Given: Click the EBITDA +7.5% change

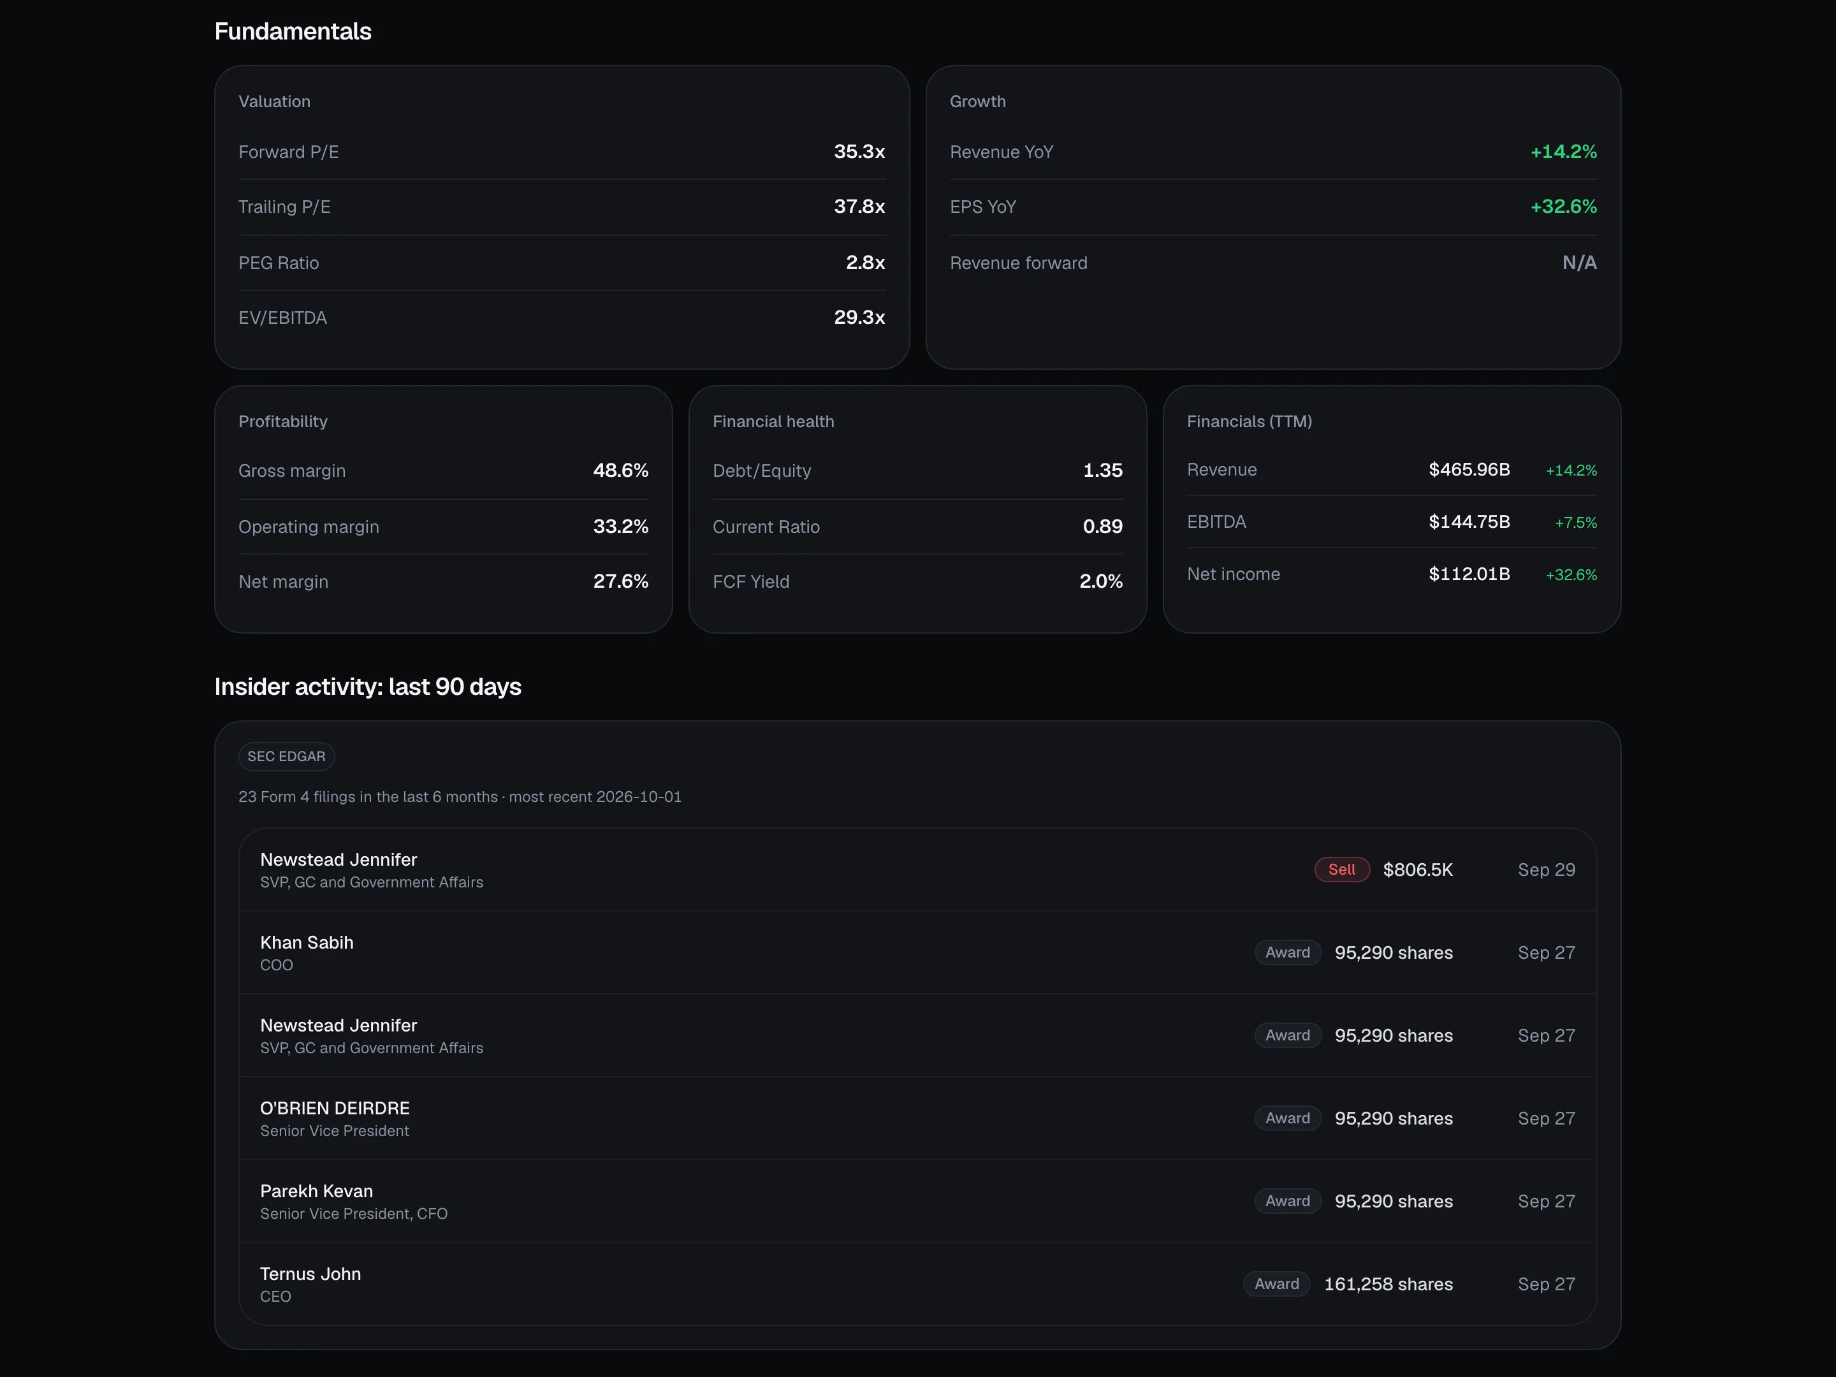Looking at the screenshot, I should pos(1575,523).
